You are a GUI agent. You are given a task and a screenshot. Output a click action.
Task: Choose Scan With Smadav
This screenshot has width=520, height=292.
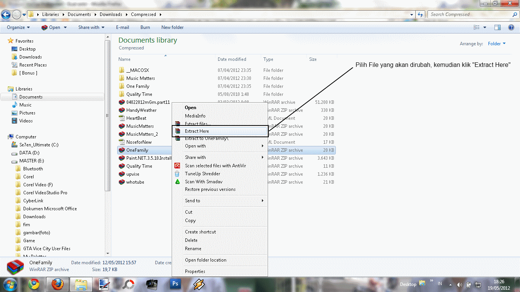point(204,182)
